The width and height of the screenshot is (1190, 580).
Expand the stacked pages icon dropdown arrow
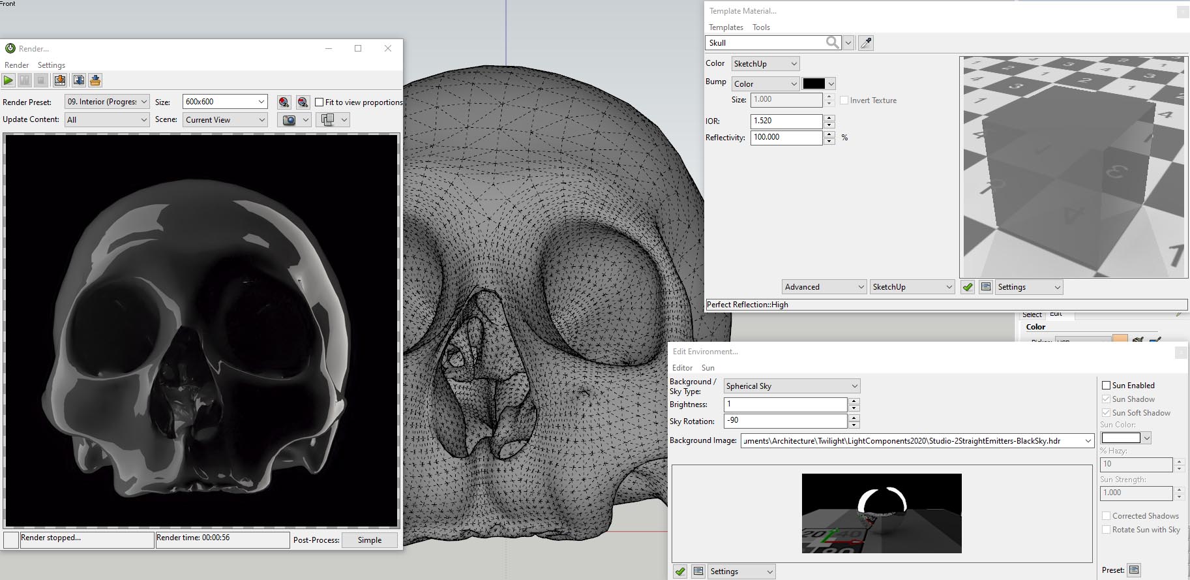coord(344,120)
